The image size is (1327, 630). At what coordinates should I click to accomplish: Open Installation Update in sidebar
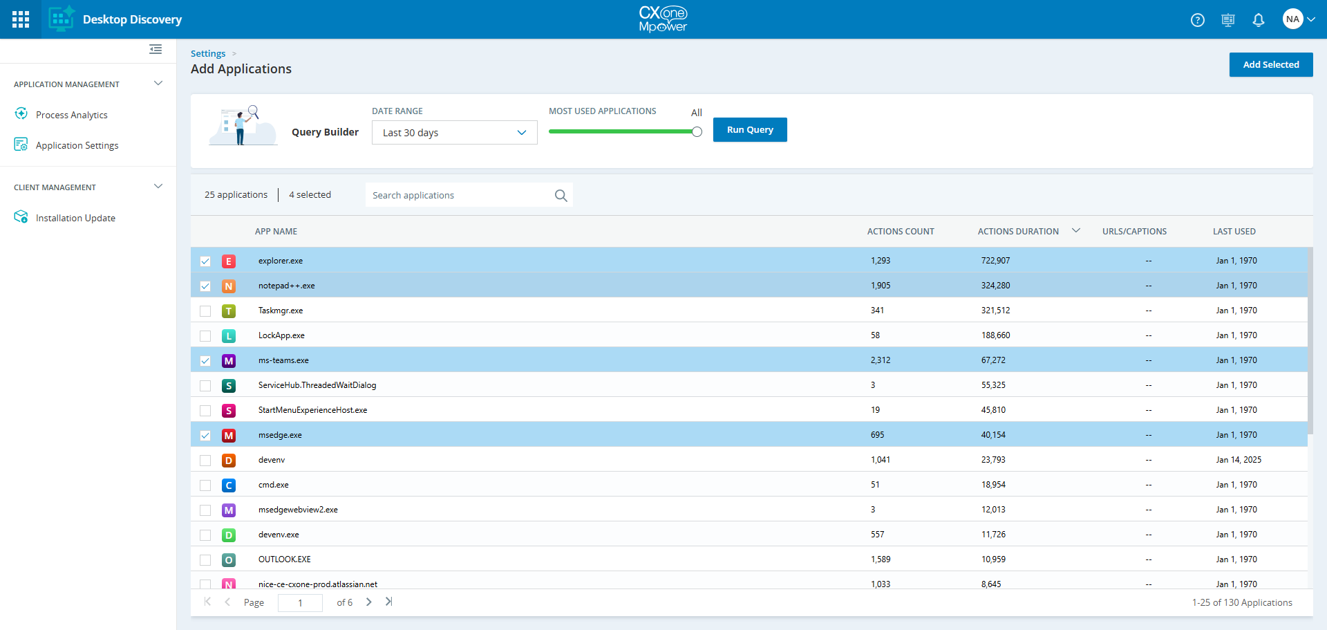click(75, 218)
